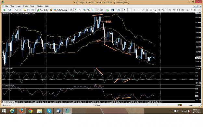Select the Equidistant Channel tool
The width and height of the screenshot is (203, 127).
coord(147,10)
